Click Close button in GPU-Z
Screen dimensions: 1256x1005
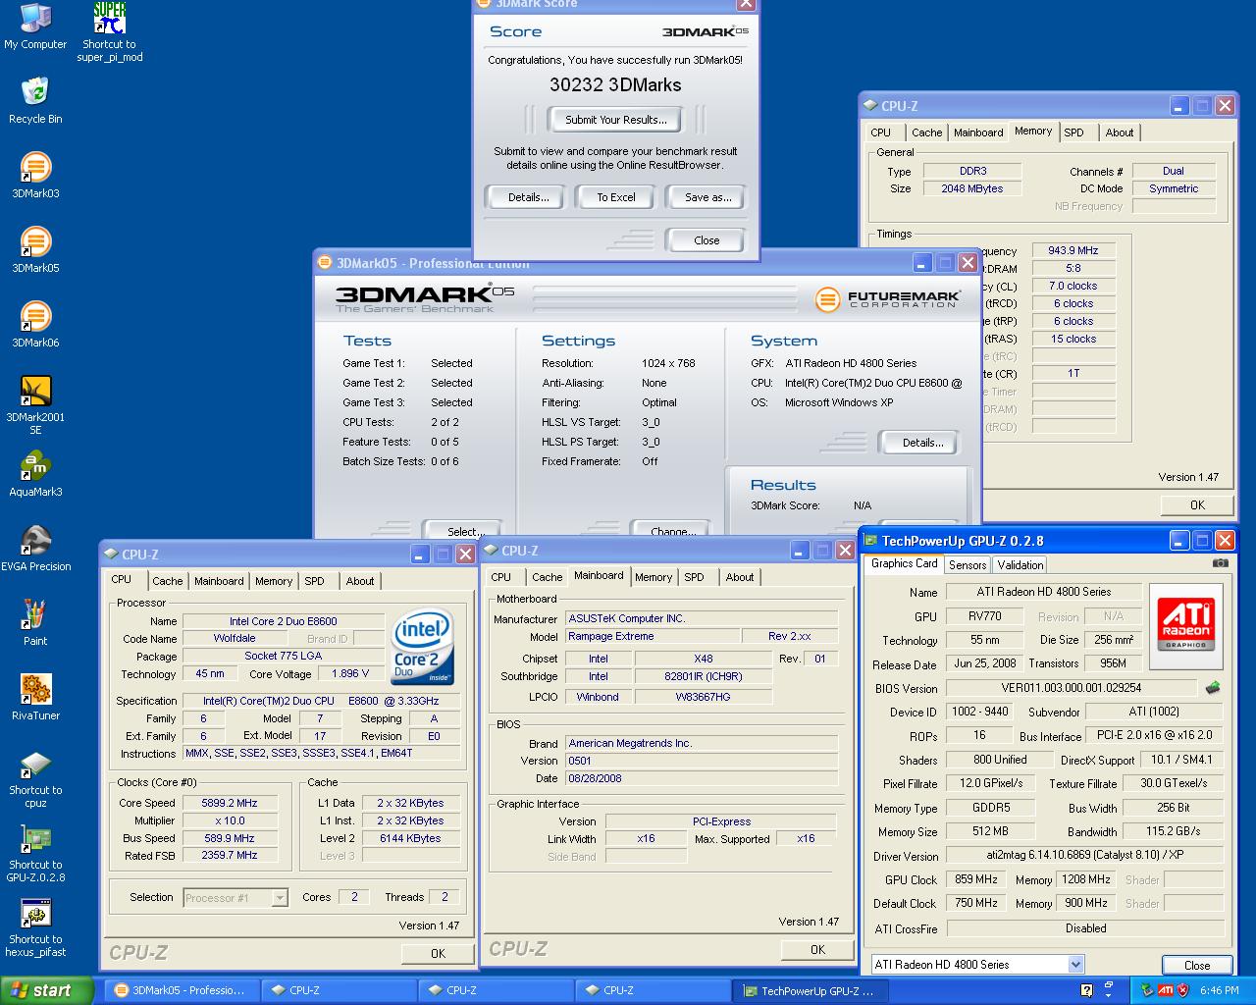(x=1197, y=965)
